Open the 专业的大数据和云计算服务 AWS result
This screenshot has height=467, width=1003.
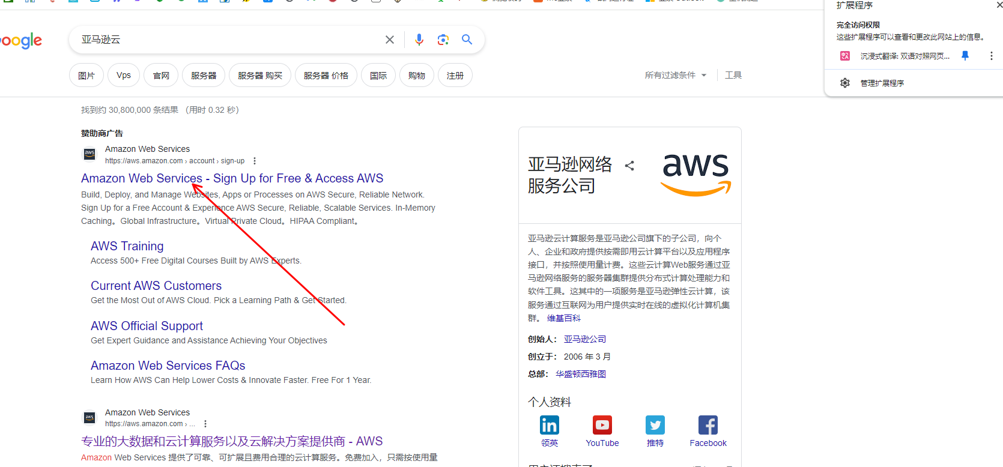pos(232,441)
